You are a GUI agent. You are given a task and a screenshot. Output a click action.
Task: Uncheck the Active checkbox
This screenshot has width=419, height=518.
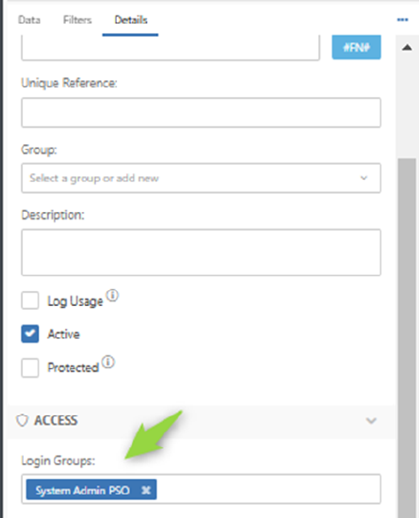(x=30, y=333)
